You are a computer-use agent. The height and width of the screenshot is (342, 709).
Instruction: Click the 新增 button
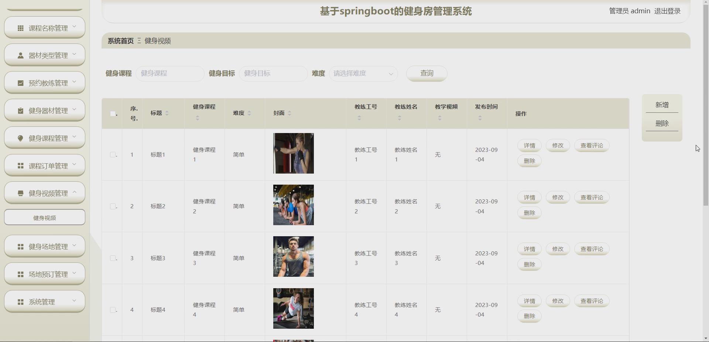[x=662, y=105]
